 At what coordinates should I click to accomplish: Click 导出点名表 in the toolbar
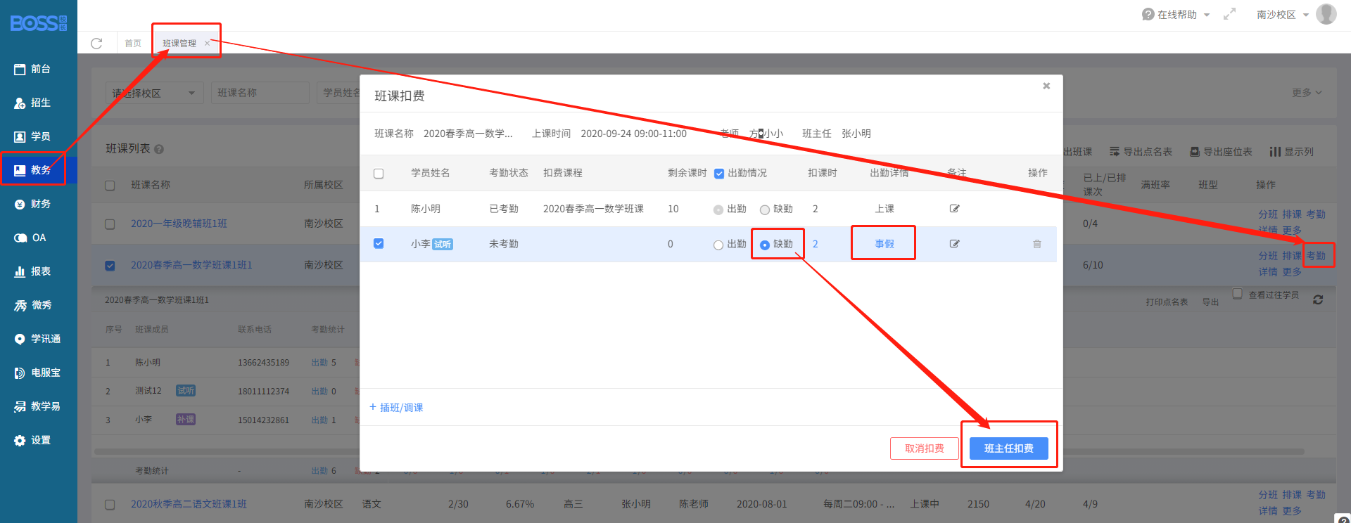click(x=1141, y=152)
